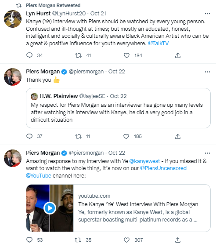
Task: Reply to the tweet with 53 comments
Action: (x=29, y=240)
